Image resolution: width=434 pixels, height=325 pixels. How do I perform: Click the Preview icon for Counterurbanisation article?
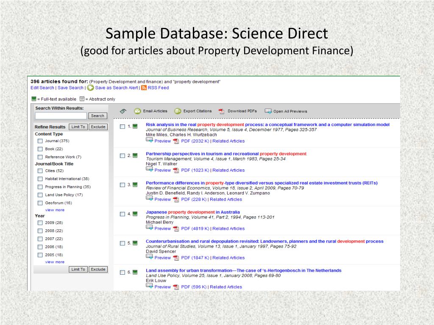click(x=150, y=257)
